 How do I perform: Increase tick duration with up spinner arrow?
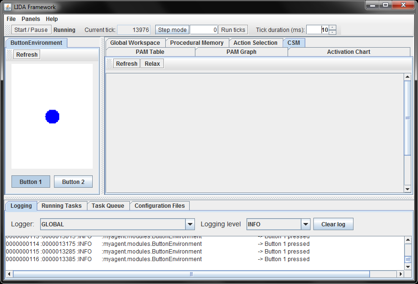click(332, 27)
